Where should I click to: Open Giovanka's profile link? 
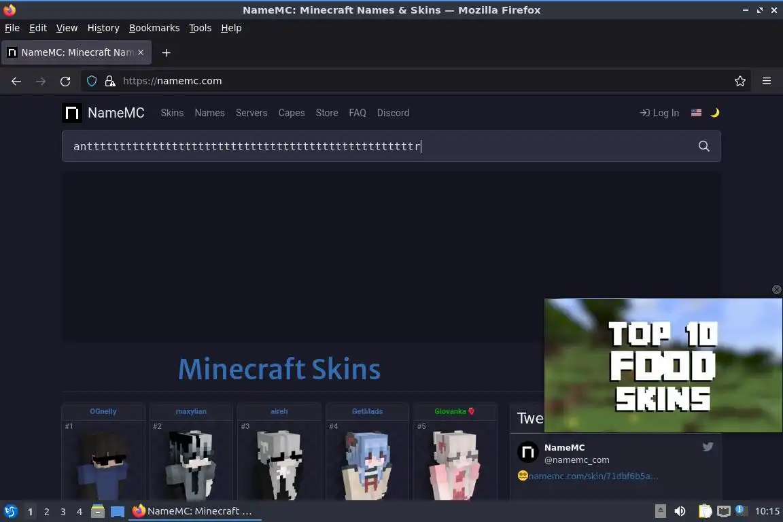click(x=455, y=411)
